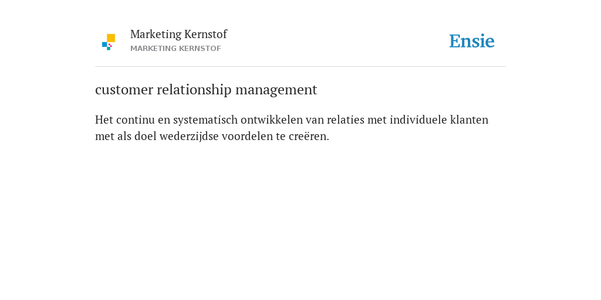Click the word wederzijdse in the definition
Screen dimensions: 601x300
189,136
